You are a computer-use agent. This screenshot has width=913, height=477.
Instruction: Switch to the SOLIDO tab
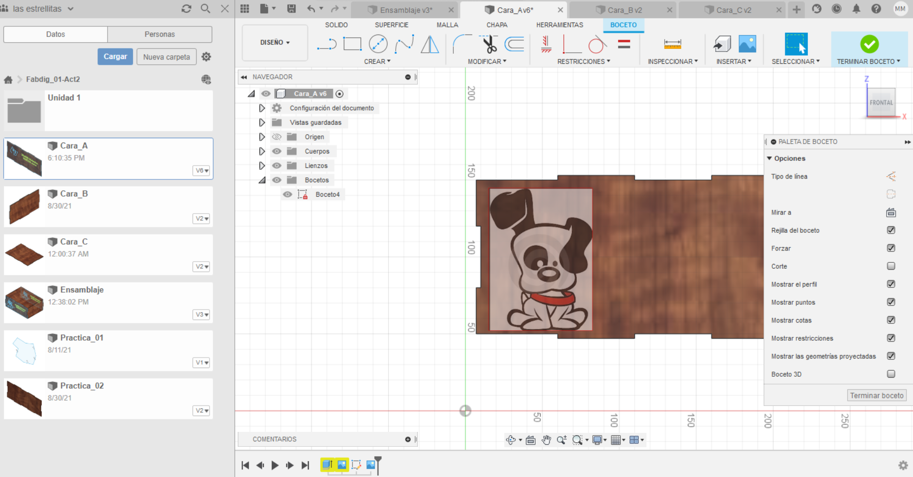336,25
